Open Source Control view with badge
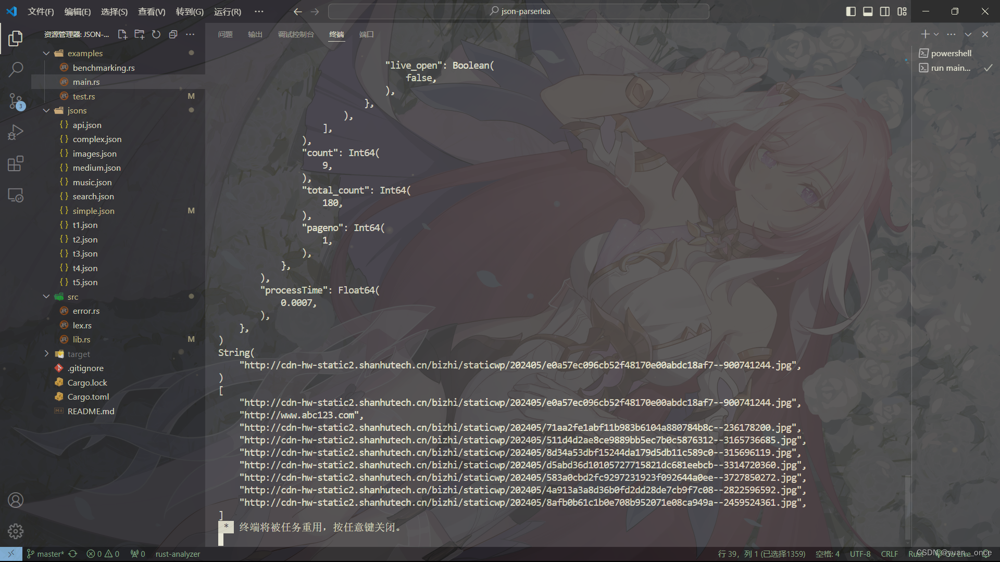This screenshot has height=562, width=1000. click(16, 101)
